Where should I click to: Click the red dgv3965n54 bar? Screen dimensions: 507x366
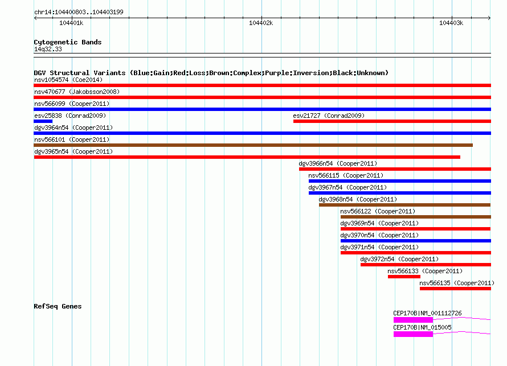coord(247,157)
